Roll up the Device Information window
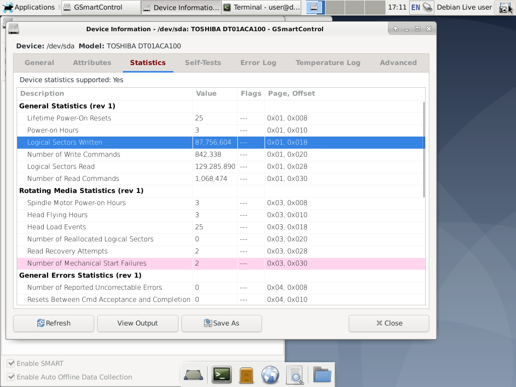Image resolution: width=516 pixels, height=387 pixels. [396, 29]
